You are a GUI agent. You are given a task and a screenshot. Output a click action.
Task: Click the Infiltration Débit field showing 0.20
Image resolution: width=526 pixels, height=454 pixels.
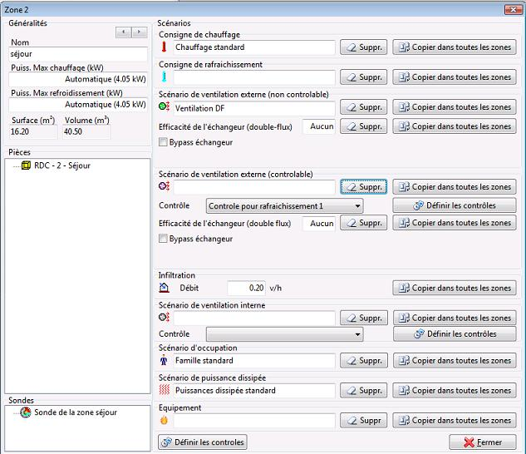[x=246, y=288]
